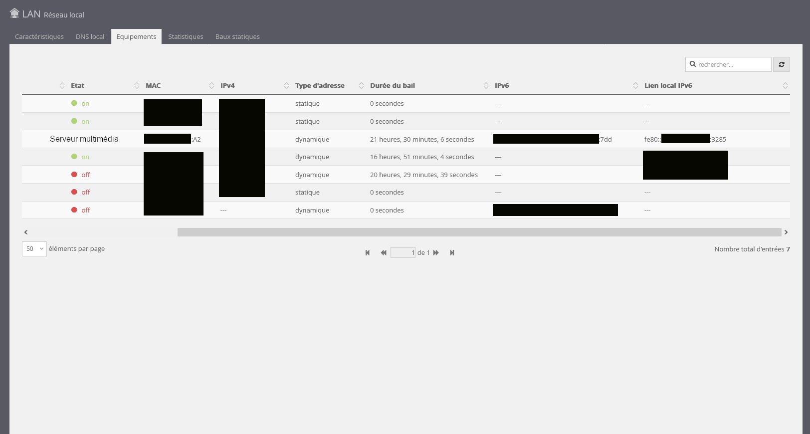Click into the rechercher search field

click(x=732, y=64)
